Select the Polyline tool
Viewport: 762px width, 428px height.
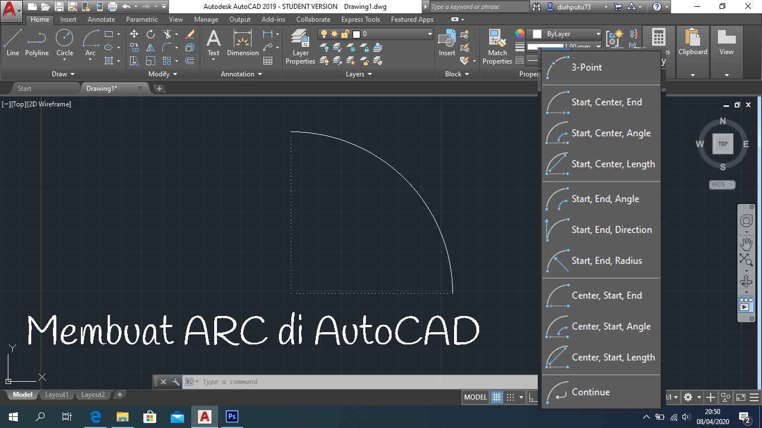37,43
